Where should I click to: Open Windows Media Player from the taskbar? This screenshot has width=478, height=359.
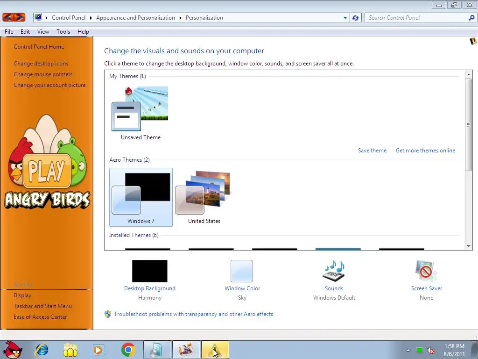pos(99,350)
